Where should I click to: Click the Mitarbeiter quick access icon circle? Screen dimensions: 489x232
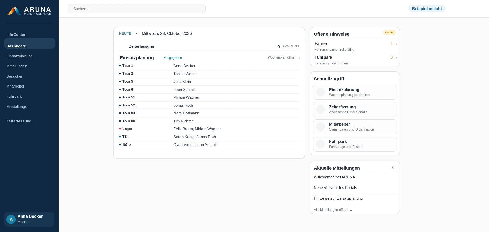321,127
